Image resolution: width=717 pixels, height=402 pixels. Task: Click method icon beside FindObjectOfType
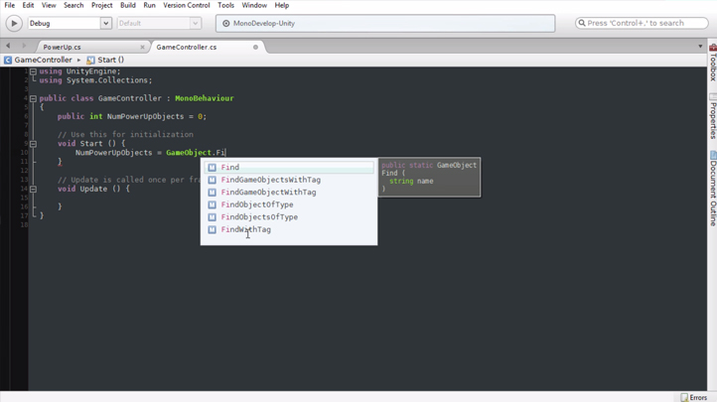click(212, 204)
